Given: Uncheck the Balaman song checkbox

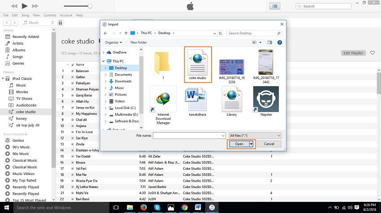Looking at the screenshot, I should [73, 71].
